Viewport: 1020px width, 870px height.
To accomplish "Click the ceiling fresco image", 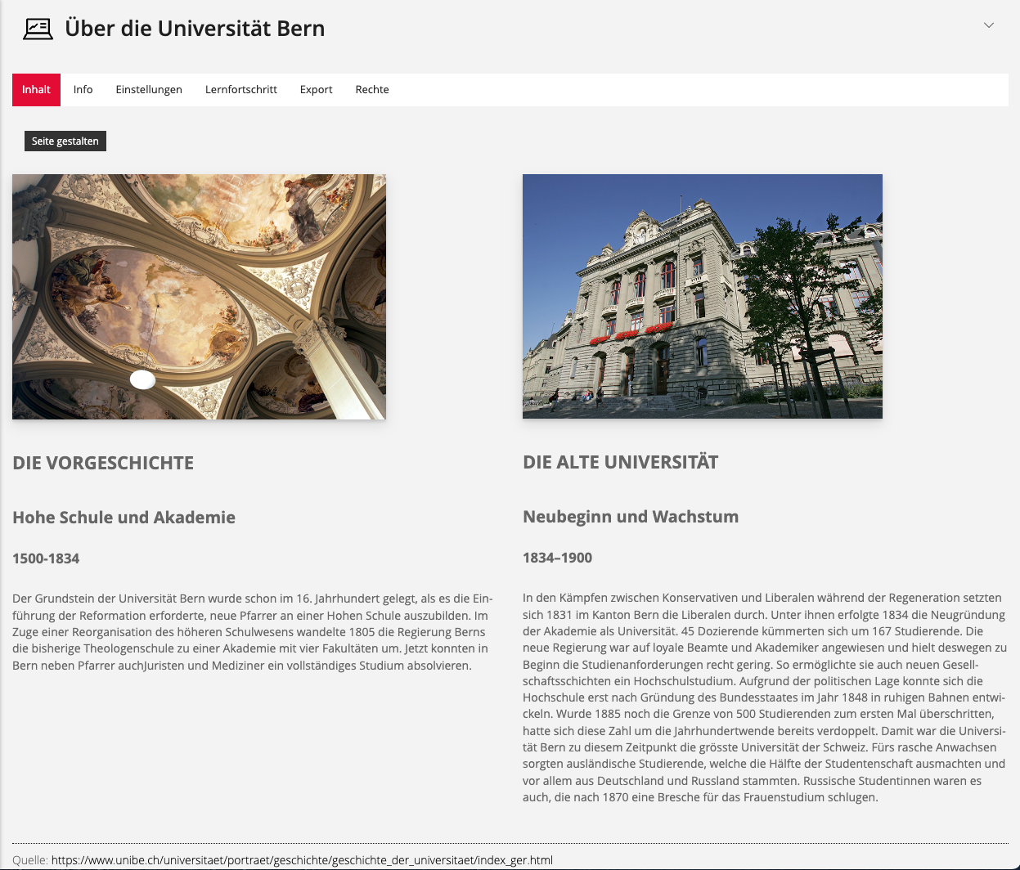I will 199,296.
